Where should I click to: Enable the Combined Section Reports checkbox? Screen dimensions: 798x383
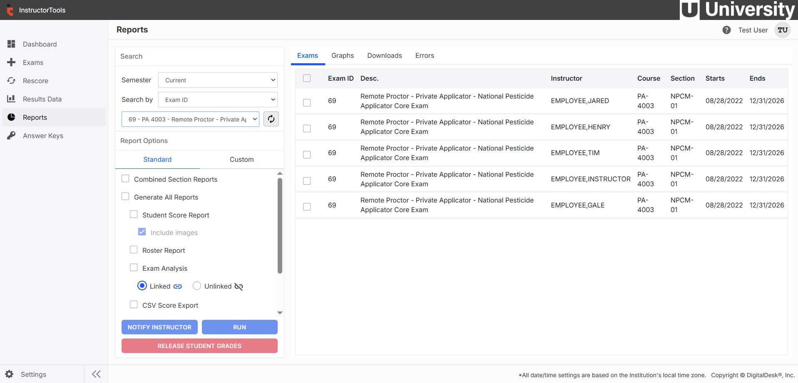point(125,178)
